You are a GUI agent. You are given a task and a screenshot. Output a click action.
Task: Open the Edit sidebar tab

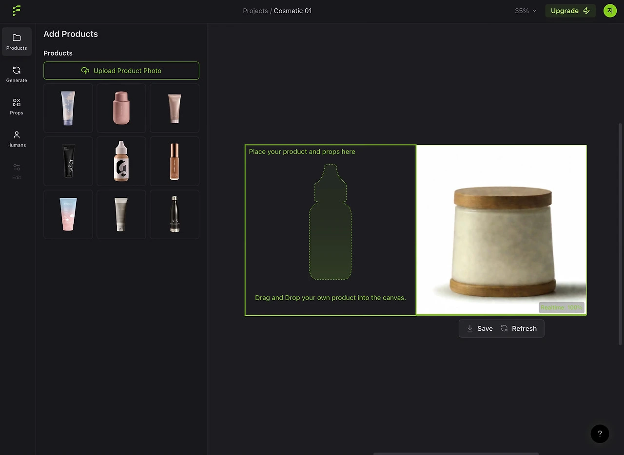(17, 171)
